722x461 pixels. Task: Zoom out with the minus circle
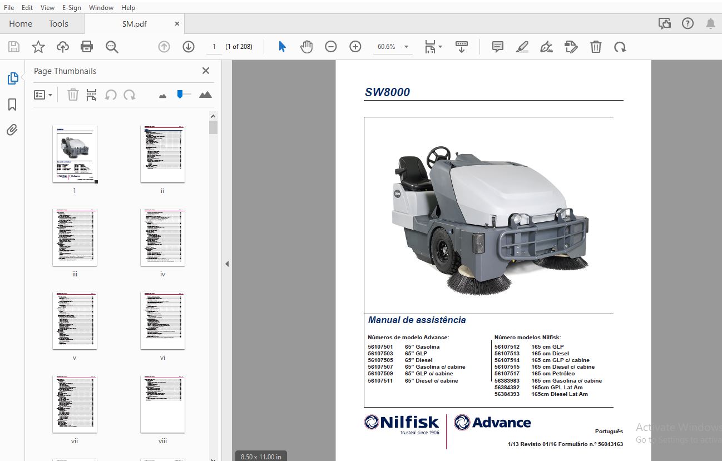pyautogui.click(x=331, y=47)
